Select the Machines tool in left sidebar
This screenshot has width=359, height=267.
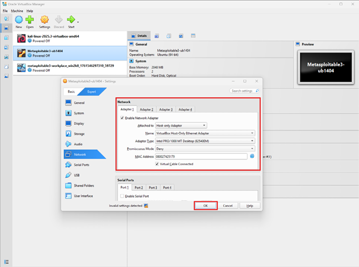pos(6,28)
